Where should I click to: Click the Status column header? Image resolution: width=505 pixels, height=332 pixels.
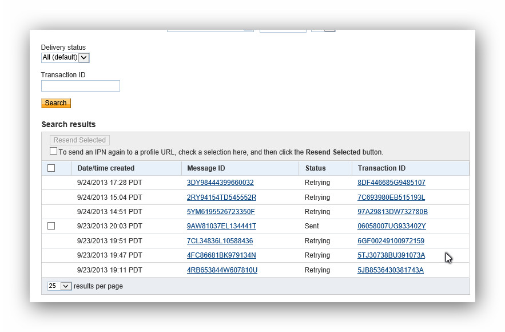tap(315, 168)
